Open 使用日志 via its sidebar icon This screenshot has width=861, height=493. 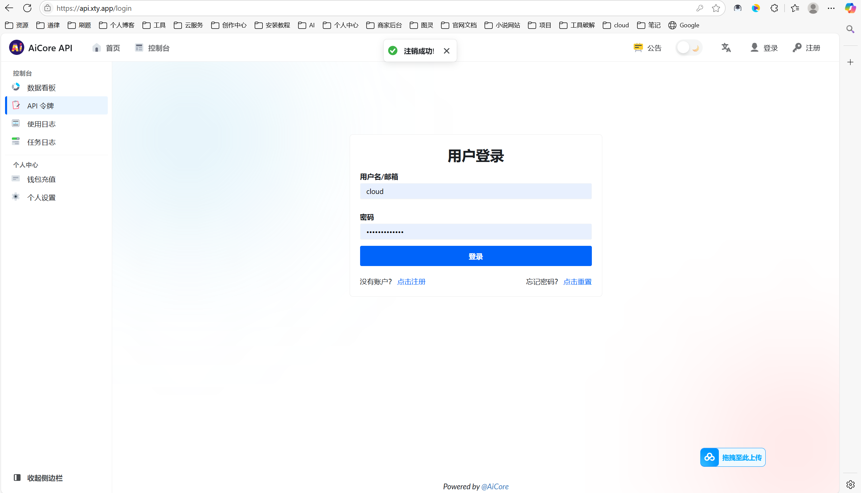pyautogui.click(x=15, y=123)
